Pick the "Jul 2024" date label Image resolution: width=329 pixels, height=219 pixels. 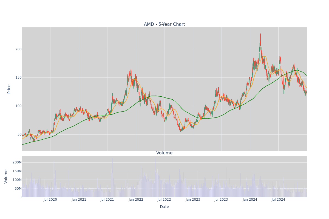click(x=278, y=200)
